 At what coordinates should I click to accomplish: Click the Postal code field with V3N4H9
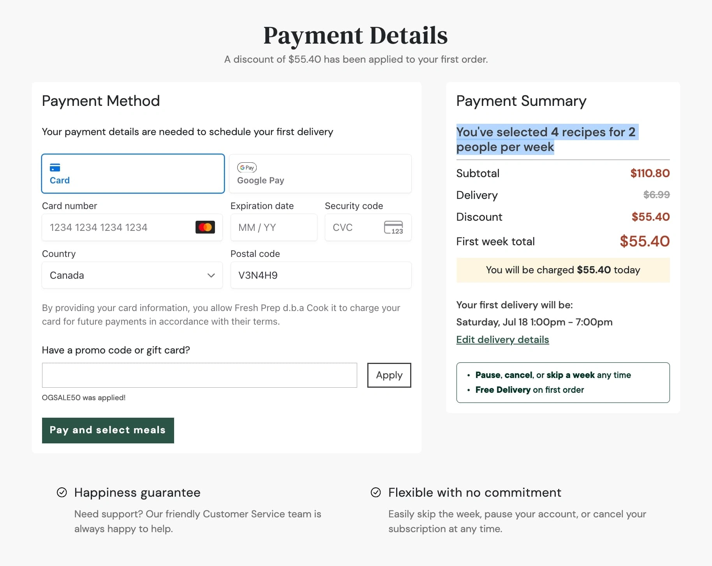[x=321, y=275]
